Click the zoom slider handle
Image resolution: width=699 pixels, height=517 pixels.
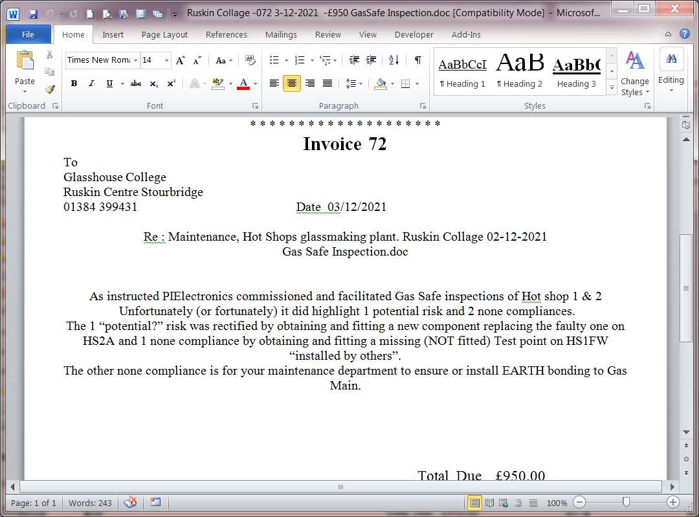click(x=626, y=503)
